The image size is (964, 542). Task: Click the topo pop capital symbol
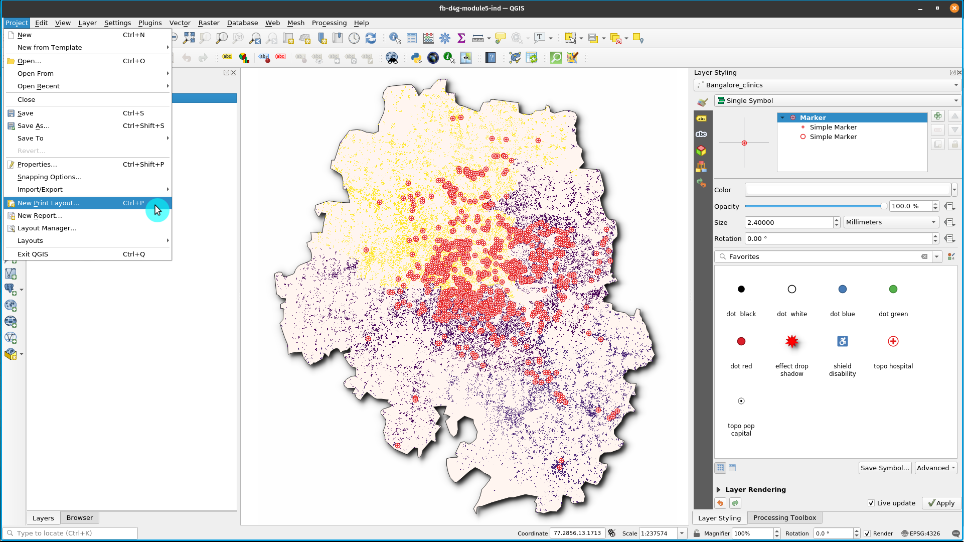(741, 400)
